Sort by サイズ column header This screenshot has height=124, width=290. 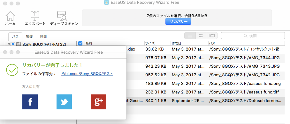[x=157, y=44]
